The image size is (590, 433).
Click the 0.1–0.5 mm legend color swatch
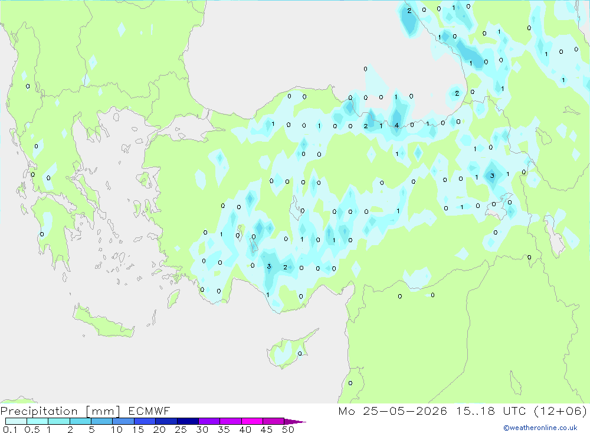[x=16, y=421]
